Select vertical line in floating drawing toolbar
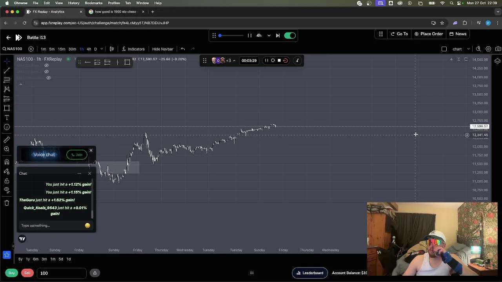 click(x=117, y=62)
